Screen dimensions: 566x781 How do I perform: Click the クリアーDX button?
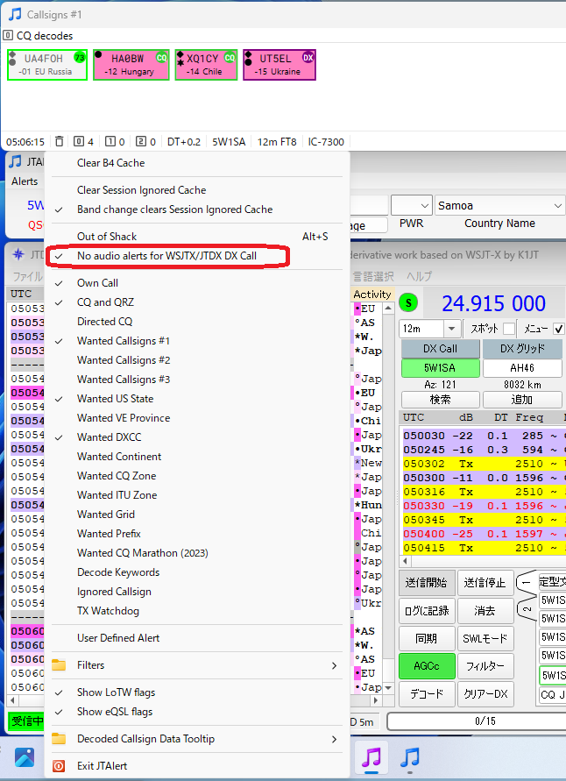(x=485, y=694)
